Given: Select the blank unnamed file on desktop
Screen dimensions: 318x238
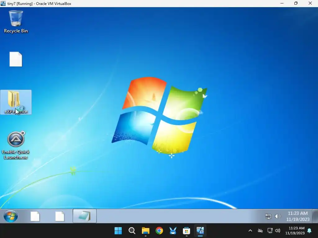Looking at the screenshot, I should (16, 59).
